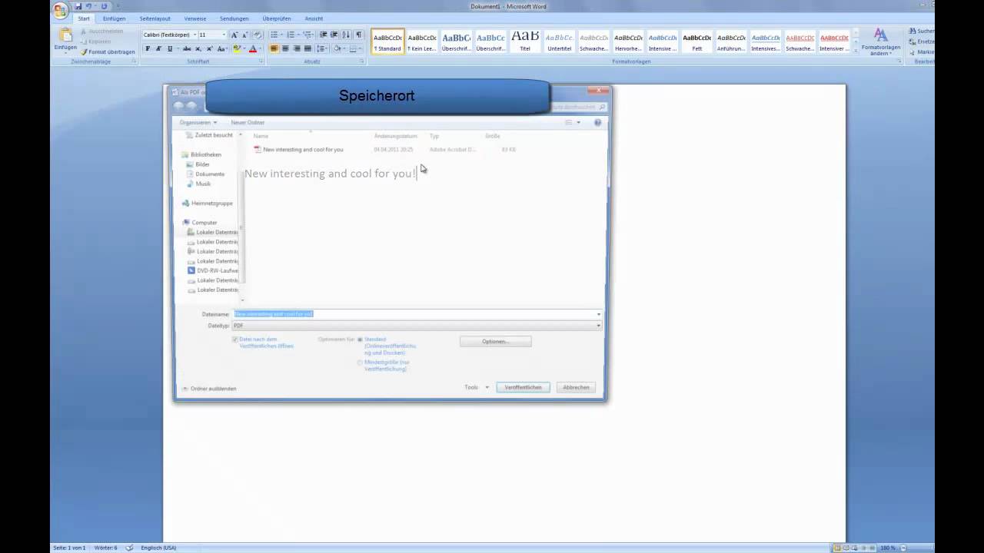Toggle underline formatting

169,48
